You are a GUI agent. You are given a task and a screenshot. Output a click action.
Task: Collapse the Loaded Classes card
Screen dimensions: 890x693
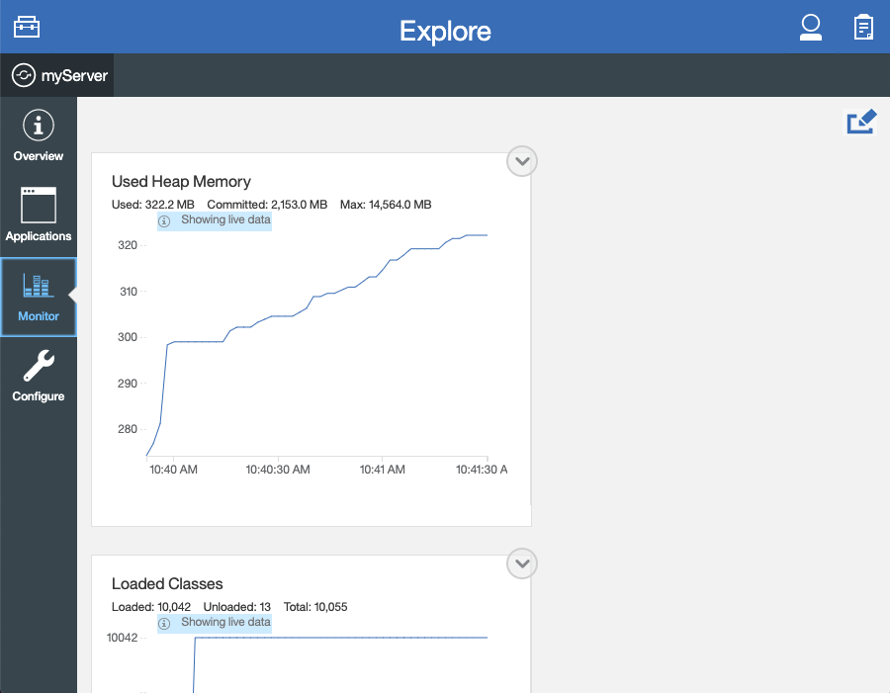point(521,563)
